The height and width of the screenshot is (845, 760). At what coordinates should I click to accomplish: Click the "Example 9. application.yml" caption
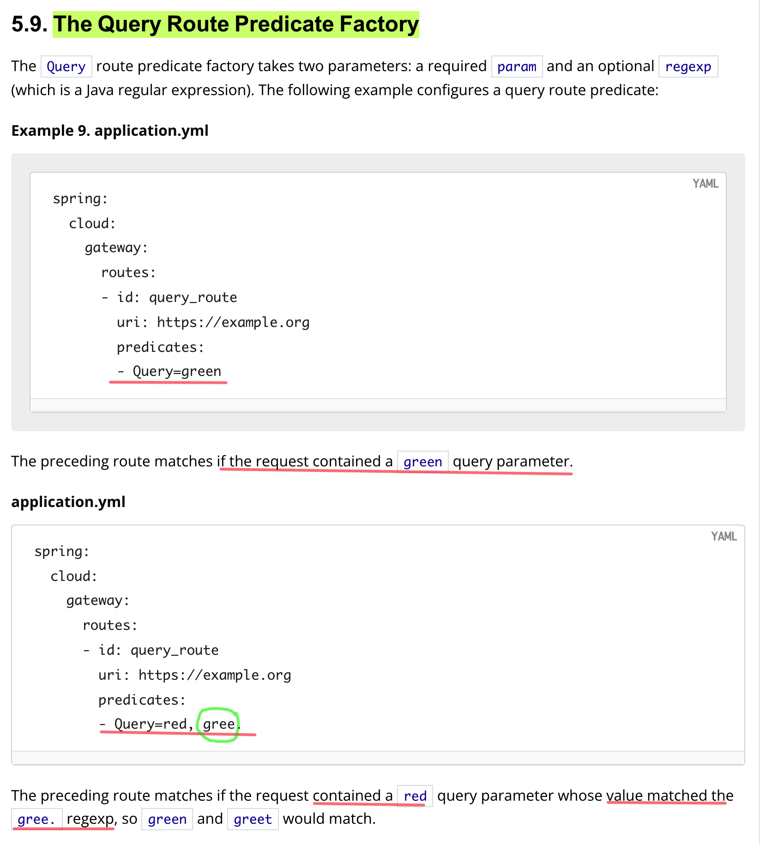[x=110, y=131]
